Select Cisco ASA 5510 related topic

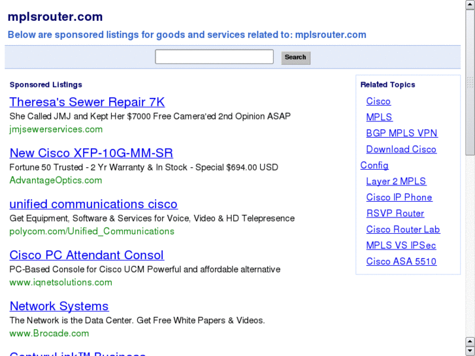tap(401, 261)
